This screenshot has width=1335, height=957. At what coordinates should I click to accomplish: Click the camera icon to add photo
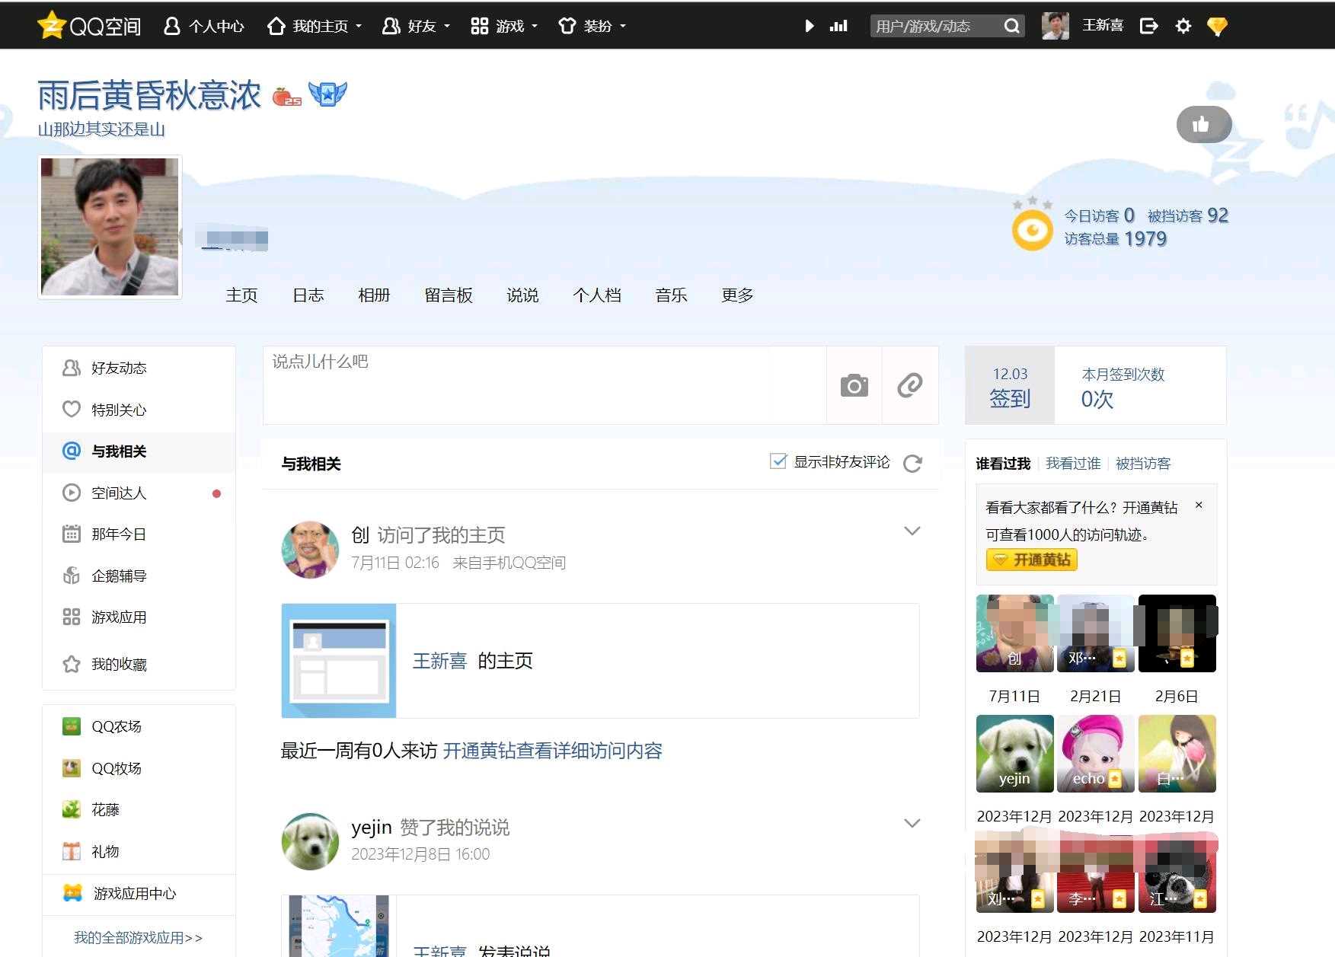[x=854, y=386]
